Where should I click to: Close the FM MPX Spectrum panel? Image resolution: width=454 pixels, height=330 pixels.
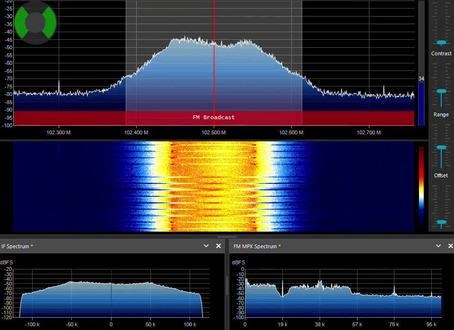450,246
